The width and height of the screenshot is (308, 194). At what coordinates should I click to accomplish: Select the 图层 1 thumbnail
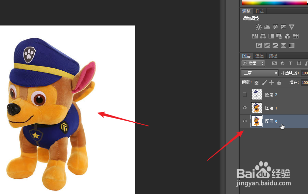click(x=257, y=108)
